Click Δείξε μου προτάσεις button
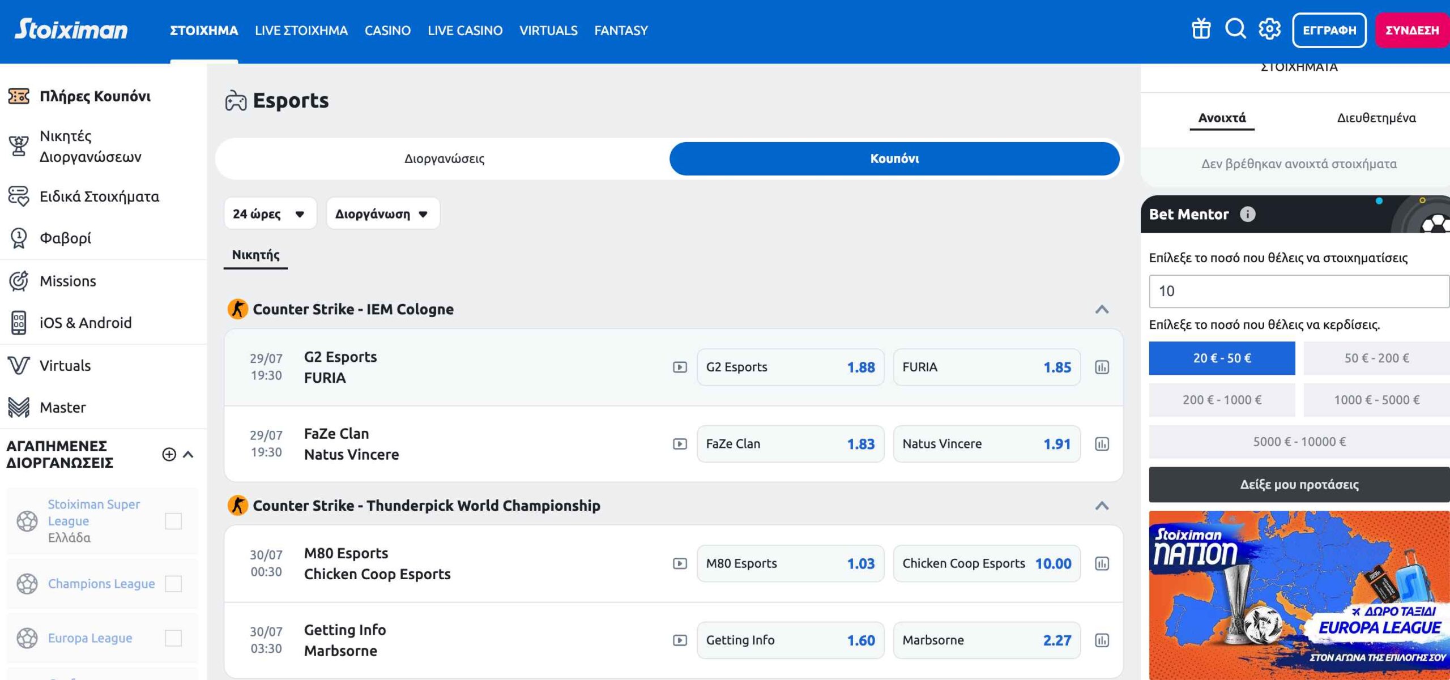1450x680 pixels. (1299, 485)
